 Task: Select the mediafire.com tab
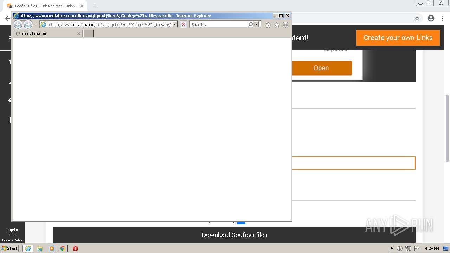pos(47,34)
